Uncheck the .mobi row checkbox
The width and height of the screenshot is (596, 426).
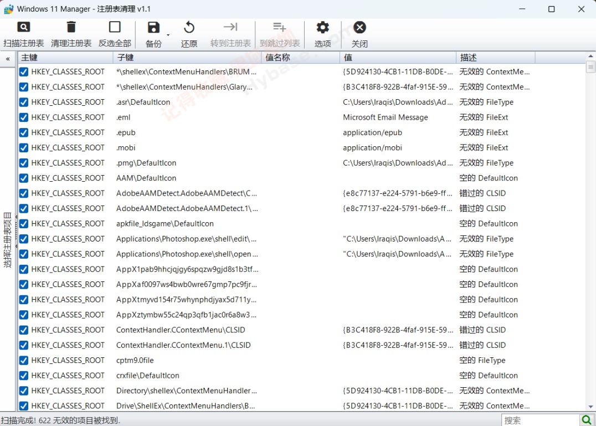pos(24,148)
